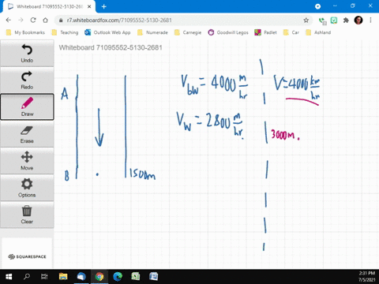Open Chrome extensions puzzle icon
This screenshot has width=379, height=284.
pyautogui.click(x=346, y=21)
